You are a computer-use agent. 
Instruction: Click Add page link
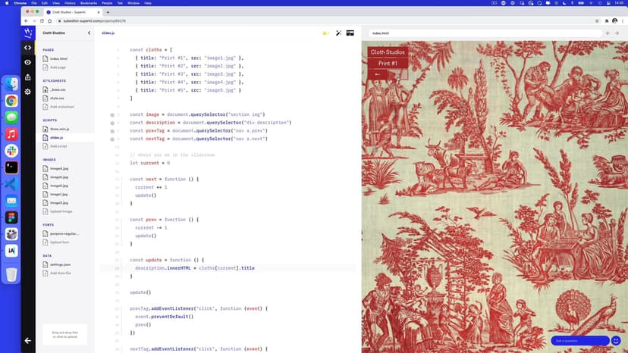click(58, 67)
